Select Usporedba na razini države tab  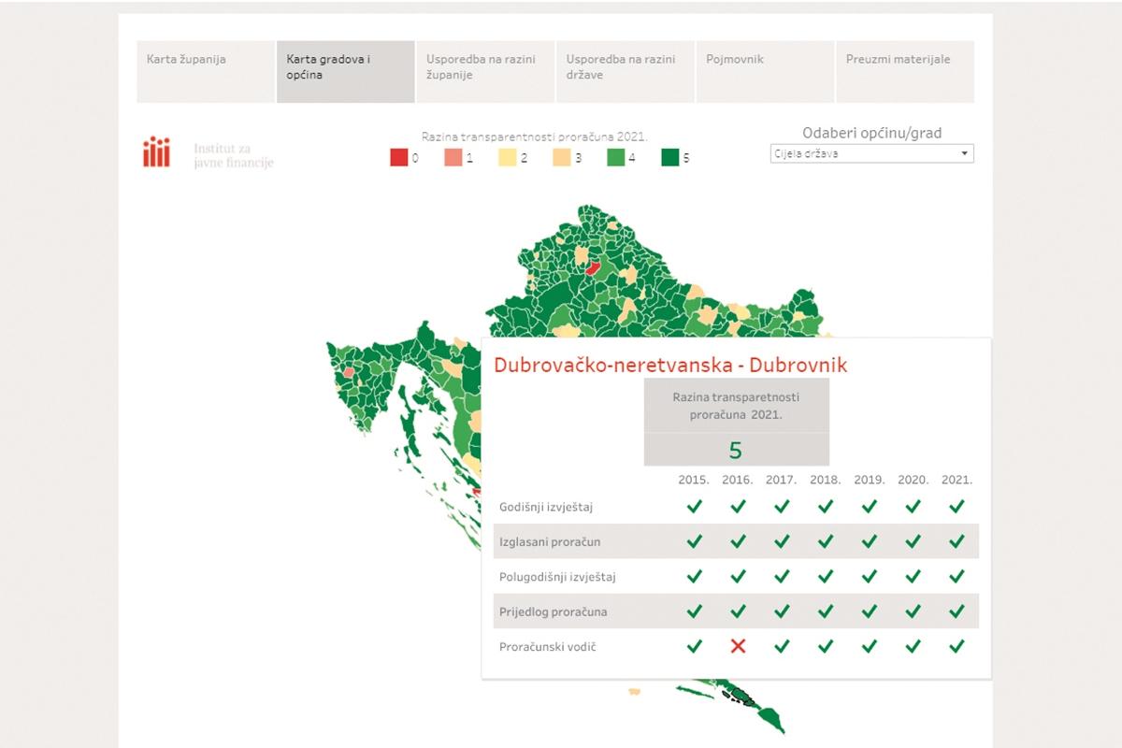[625, 71]
